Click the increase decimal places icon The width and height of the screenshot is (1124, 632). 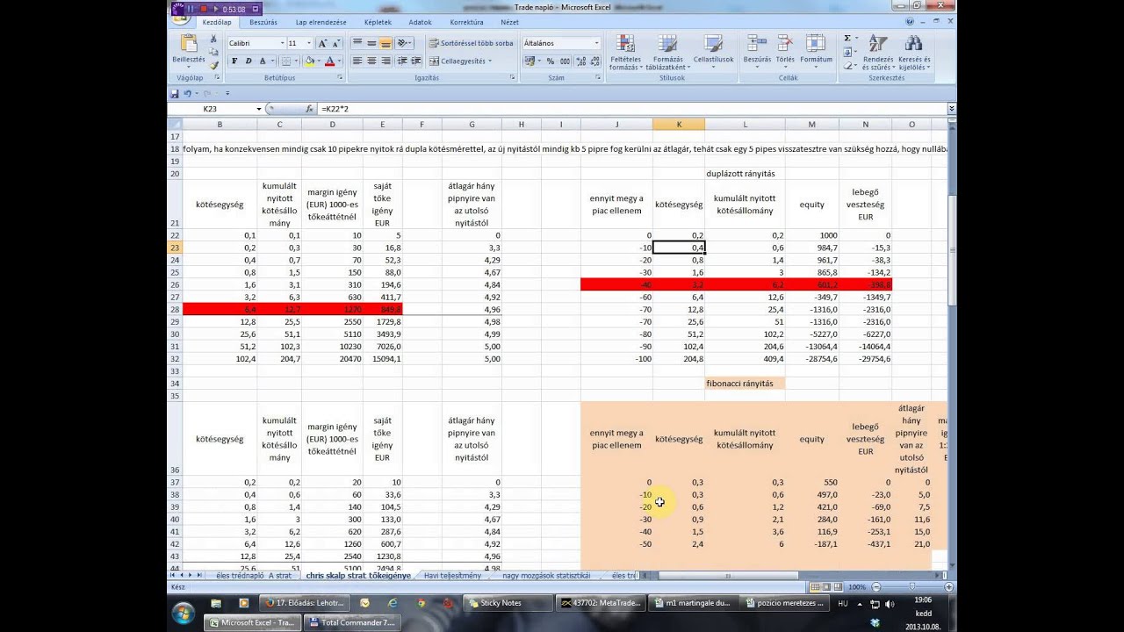(580, 61)
